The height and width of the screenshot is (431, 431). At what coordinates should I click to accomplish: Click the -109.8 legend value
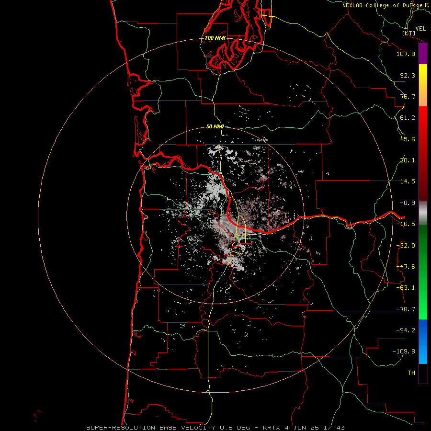coord(404,352)
